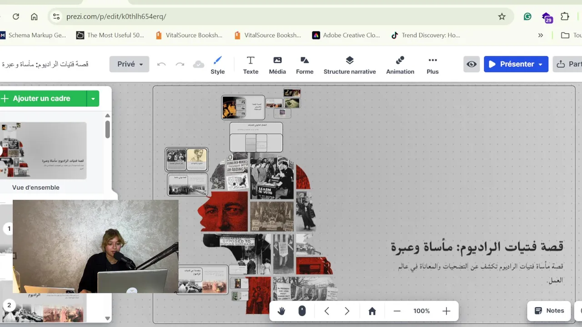Open the Notes panel
Screen dimensions: 582x327
(x=549, y=311)
